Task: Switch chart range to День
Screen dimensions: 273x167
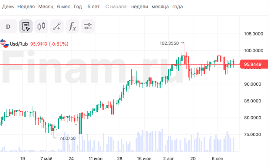Action: point(8,7)
